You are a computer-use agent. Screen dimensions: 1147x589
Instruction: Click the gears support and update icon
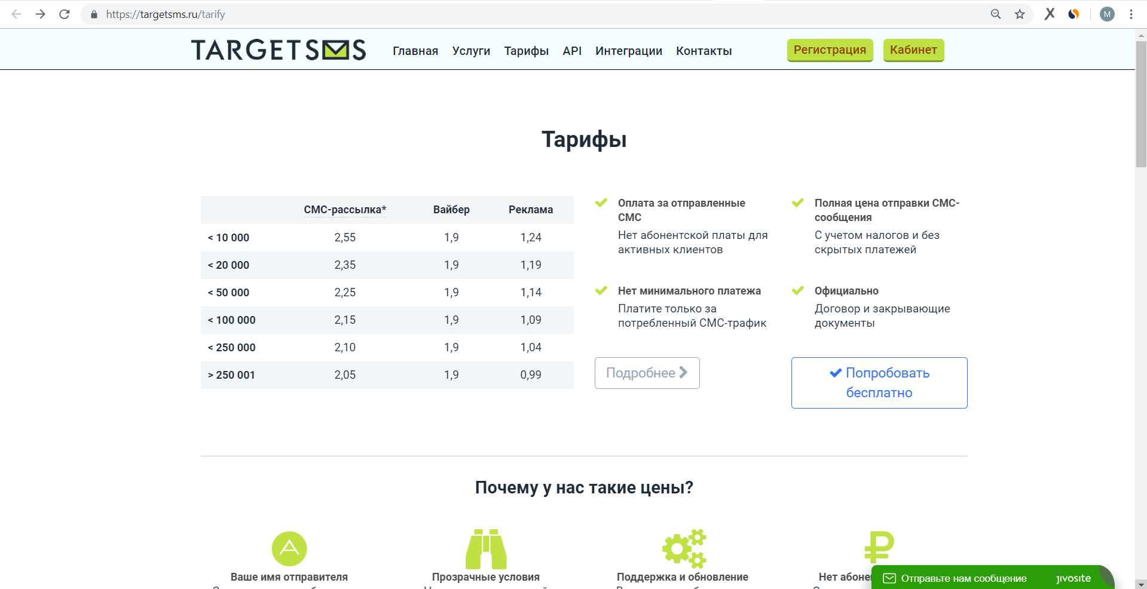684,548
